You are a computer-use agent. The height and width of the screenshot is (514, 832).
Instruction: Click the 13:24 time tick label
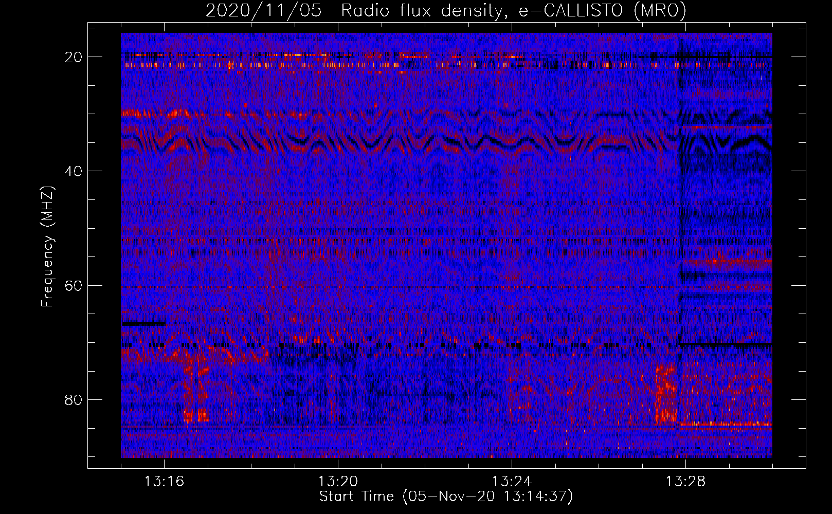[x=512, y=482]
